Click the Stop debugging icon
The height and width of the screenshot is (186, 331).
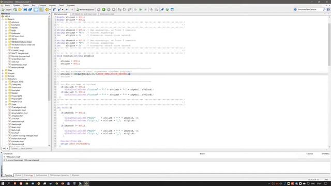point(114,10)
